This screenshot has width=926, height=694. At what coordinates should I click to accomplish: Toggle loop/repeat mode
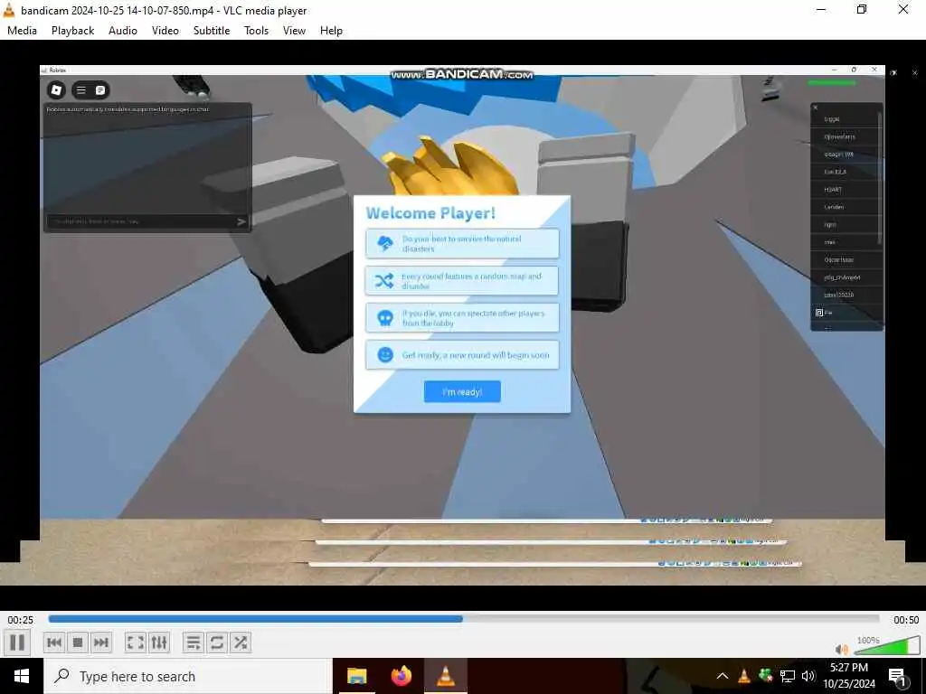point(217,642)
